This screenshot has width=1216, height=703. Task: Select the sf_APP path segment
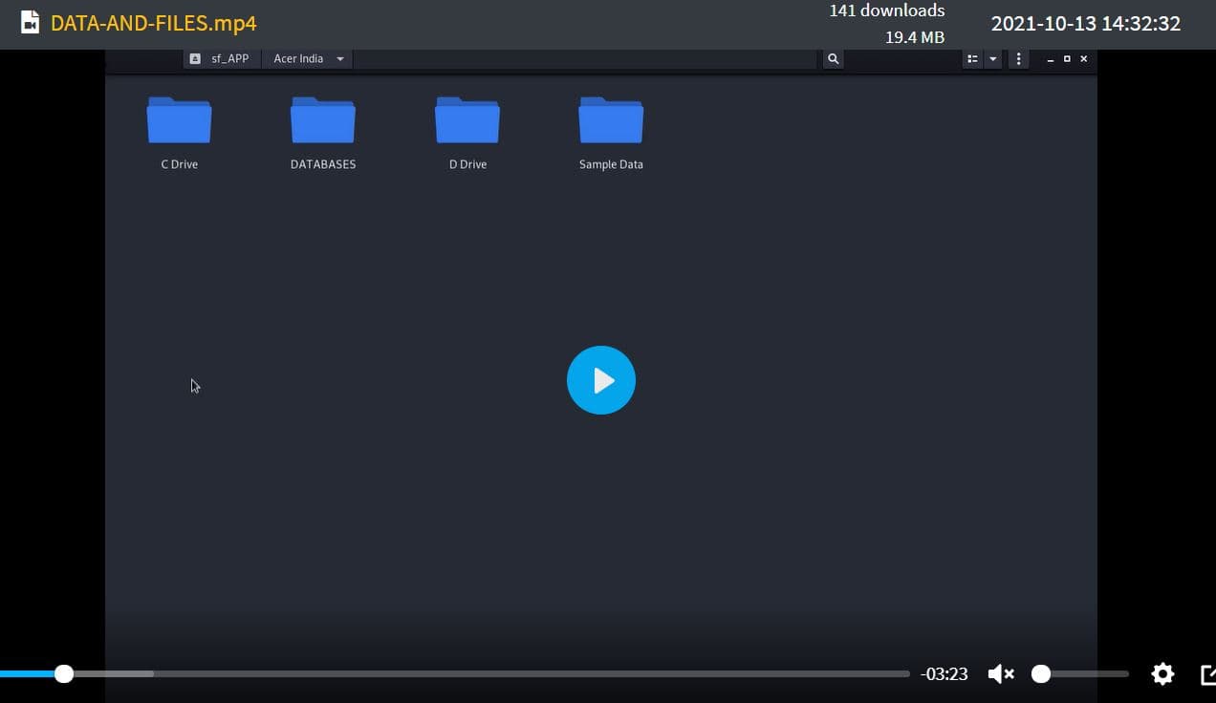[221, 59]
